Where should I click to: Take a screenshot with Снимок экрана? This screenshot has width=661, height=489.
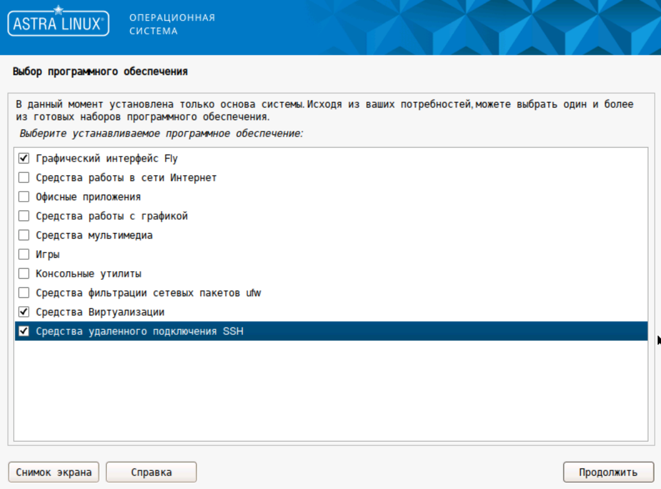tap(54, 472)
